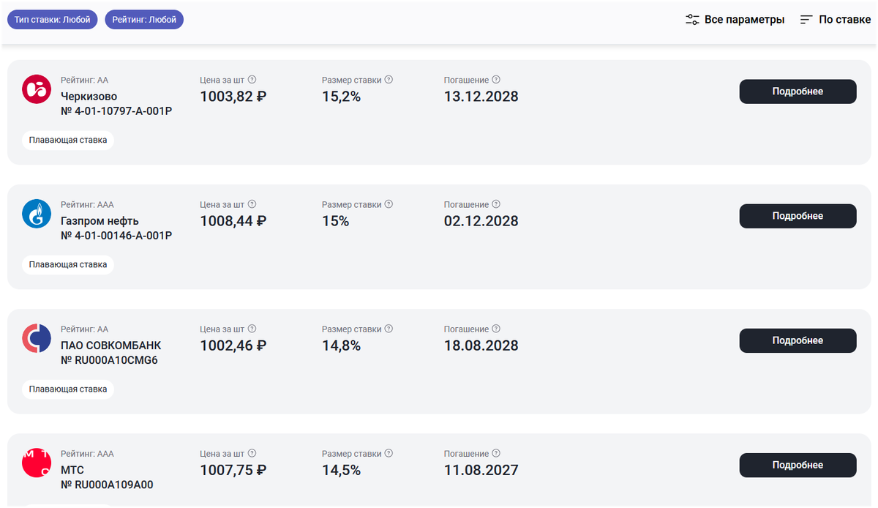This screenshot has height=508, width=878.
Task: Open the Черкизово company logo
Action: pos(37,89)
